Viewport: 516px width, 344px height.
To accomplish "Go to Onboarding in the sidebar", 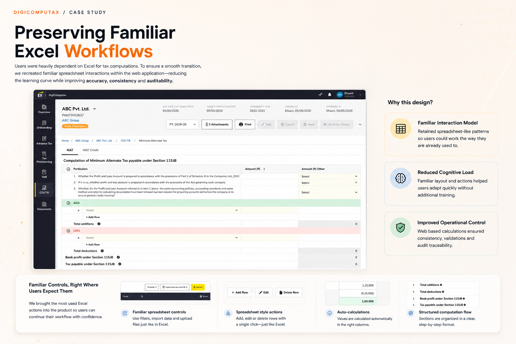I will 44,125.
